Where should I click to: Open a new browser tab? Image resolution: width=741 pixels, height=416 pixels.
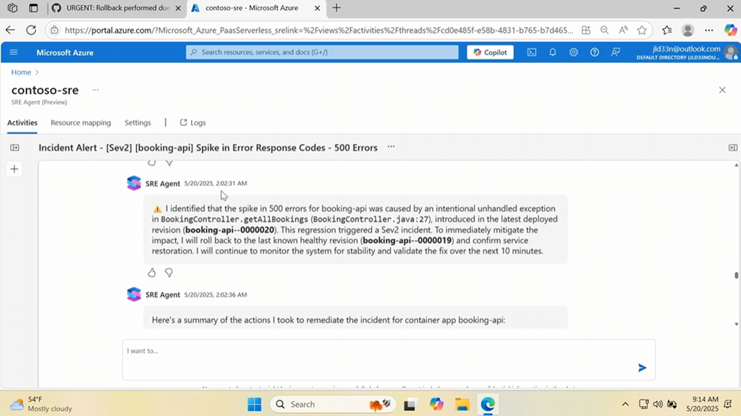coord(336,8)
